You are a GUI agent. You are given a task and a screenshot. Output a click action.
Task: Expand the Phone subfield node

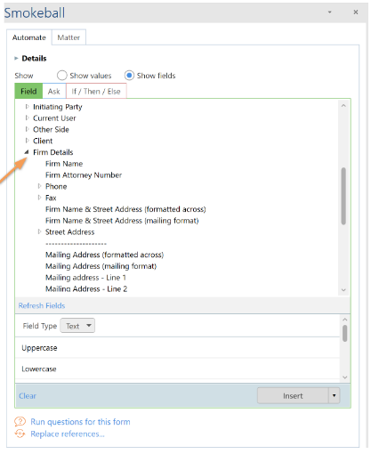pos(39,186)
